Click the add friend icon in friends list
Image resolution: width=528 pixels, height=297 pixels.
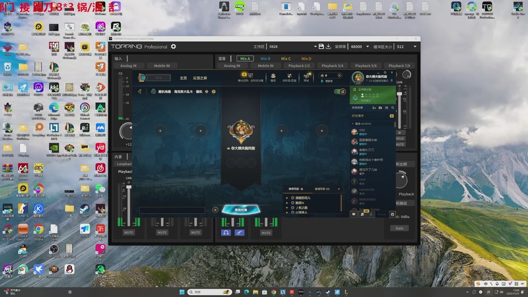tap(374, 108)
